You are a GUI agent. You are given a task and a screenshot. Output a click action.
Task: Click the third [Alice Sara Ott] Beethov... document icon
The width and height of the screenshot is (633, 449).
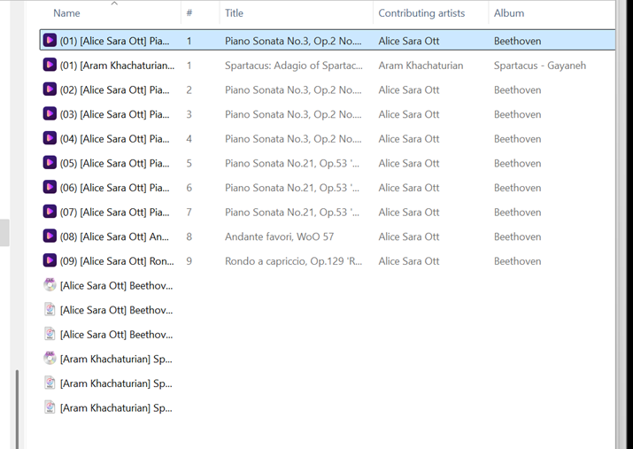pos(50,334)
